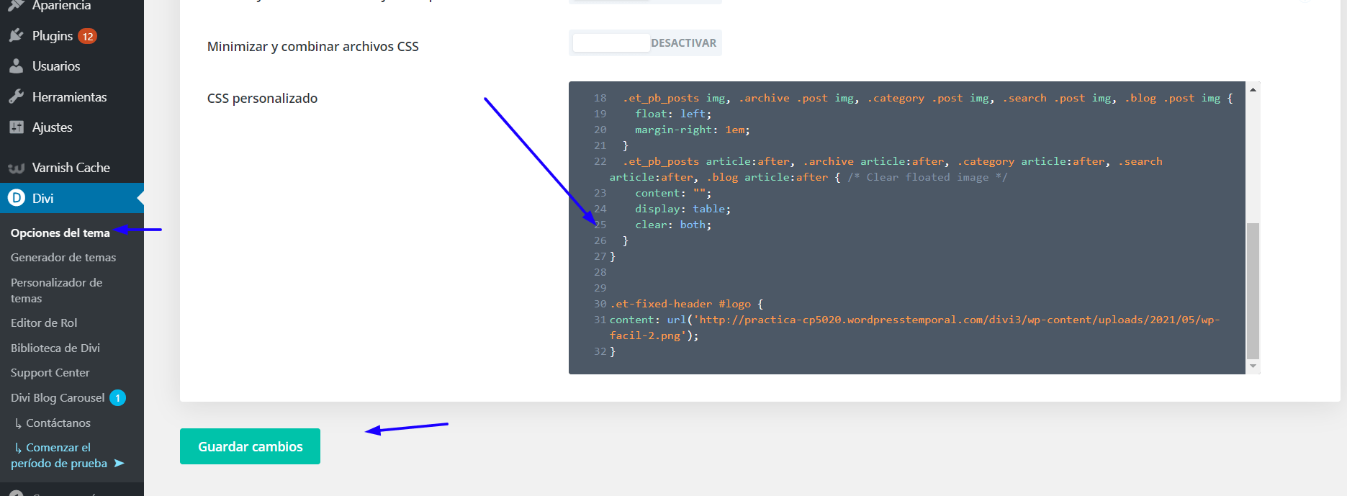Open Opciones del tema submenu

(x=60, y=233)
